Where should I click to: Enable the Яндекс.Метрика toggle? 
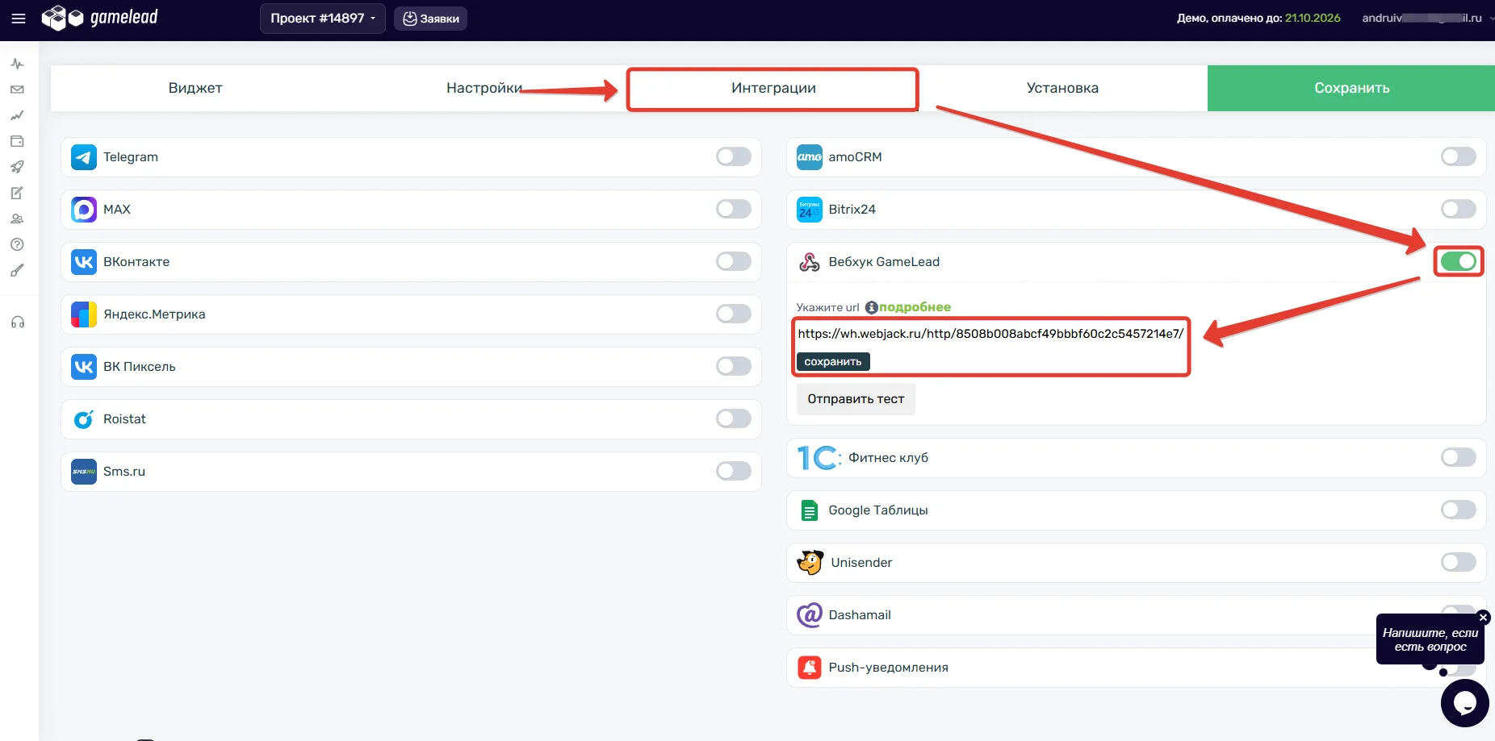(x=733, y=314)
